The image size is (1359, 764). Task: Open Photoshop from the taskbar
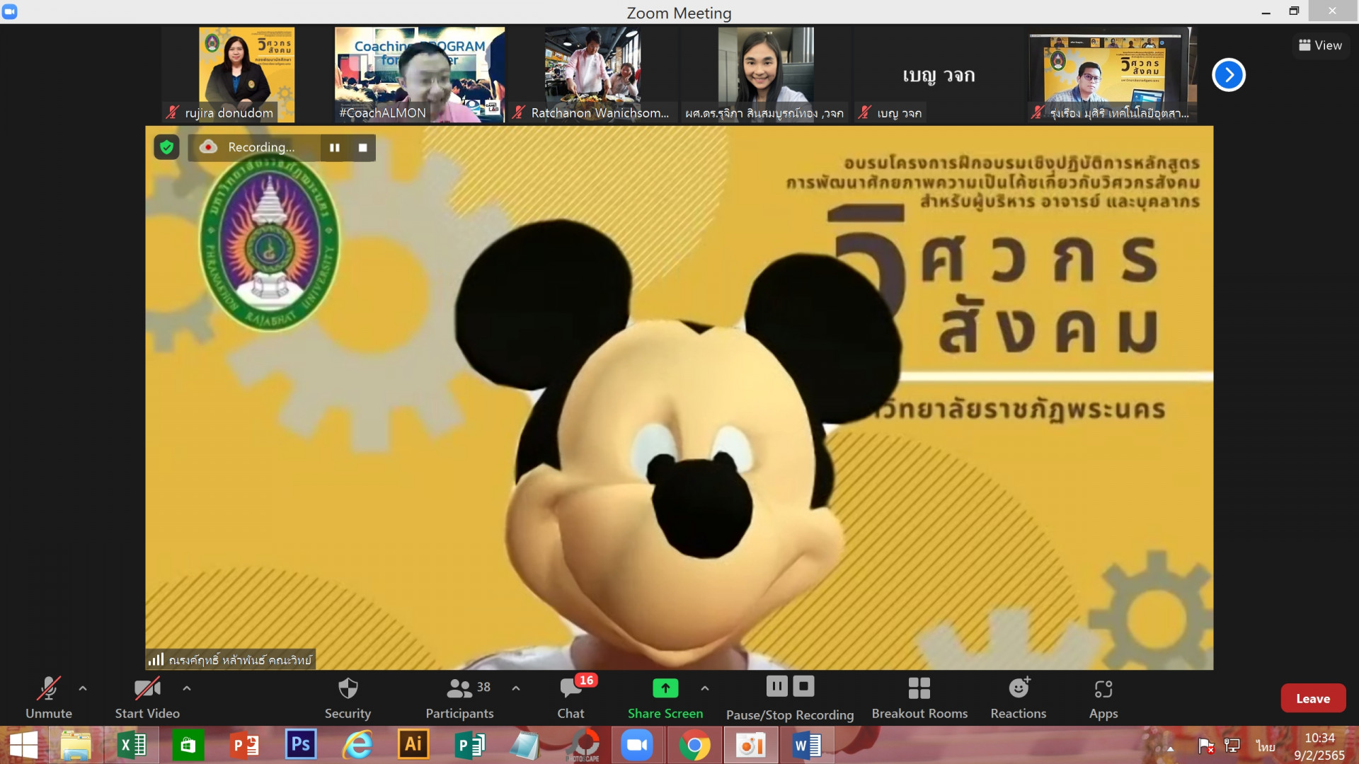[300, 746]
